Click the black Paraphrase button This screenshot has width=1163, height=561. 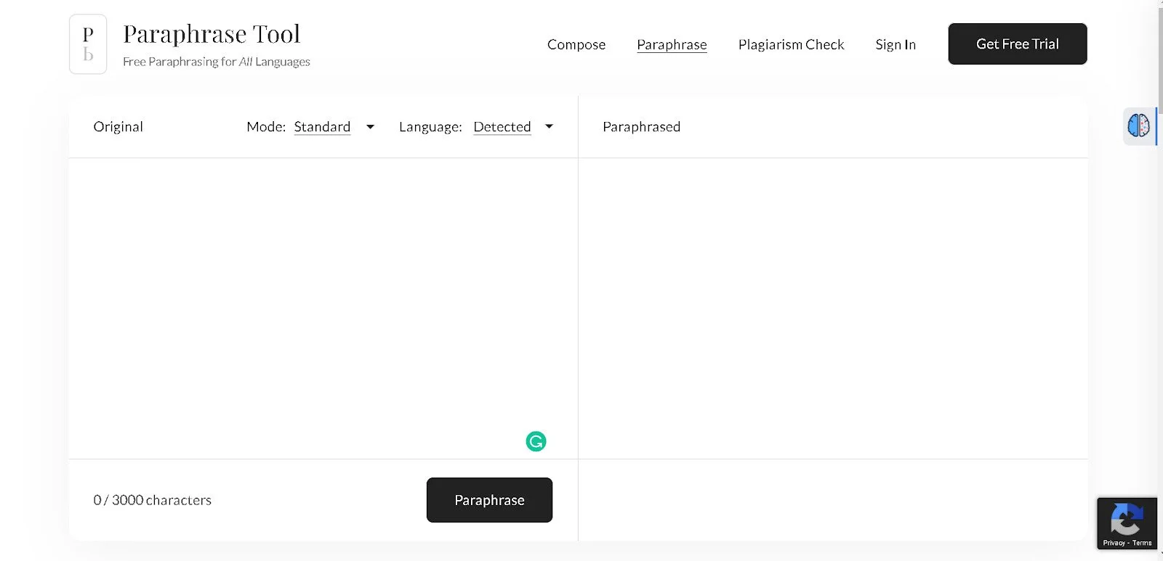click(x=489, y=500)
